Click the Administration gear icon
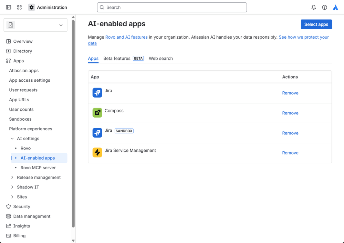Screen dimensions: 344x243 31,7
